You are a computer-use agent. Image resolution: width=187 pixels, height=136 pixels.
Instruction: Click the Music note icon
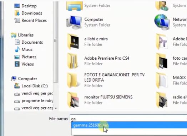tap(17, 49)
